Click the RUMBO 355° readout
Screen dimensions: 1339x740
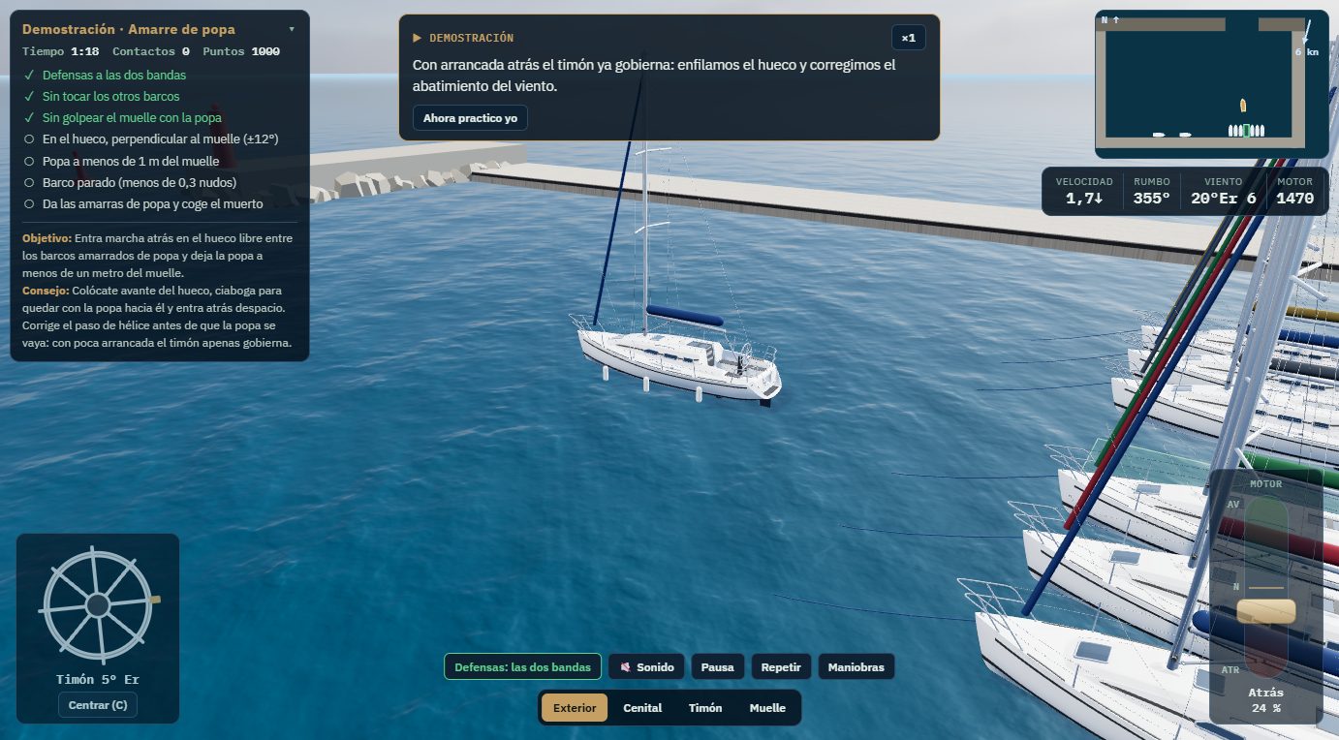pos(1152,191)
